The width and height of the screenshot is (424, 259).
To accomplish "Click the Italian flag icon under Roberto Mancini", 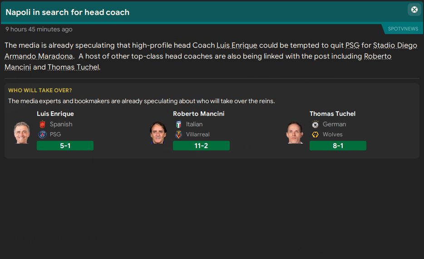I will (178, 124).
